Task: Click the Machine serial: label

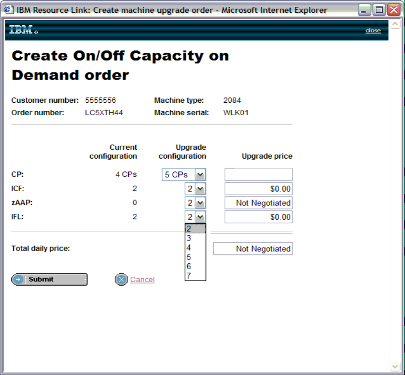Action: point(182,113)
